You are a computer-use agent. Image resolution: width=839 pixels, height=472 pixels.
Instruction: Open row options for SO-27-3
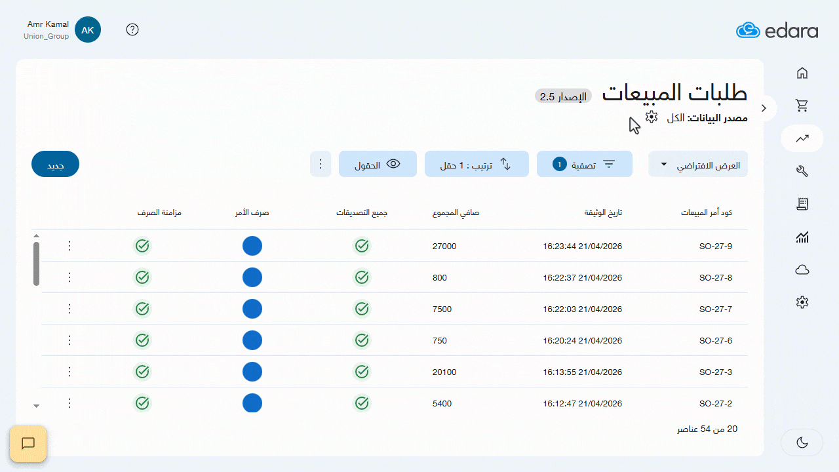coord(70,372)
